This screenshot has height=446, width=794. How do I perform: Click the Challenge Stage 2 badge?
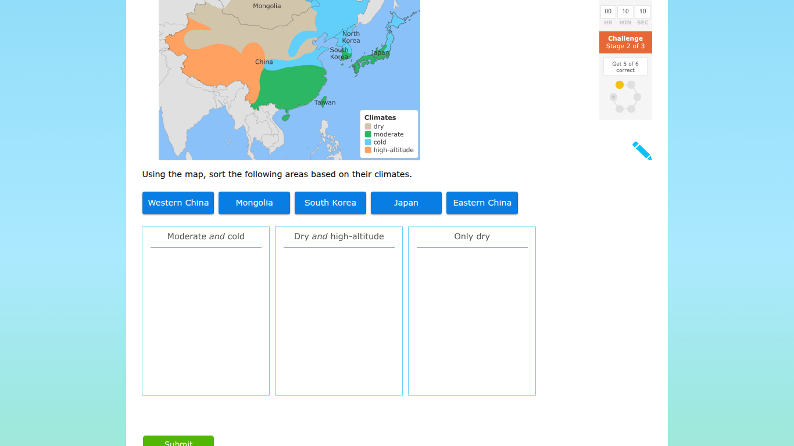625,42
